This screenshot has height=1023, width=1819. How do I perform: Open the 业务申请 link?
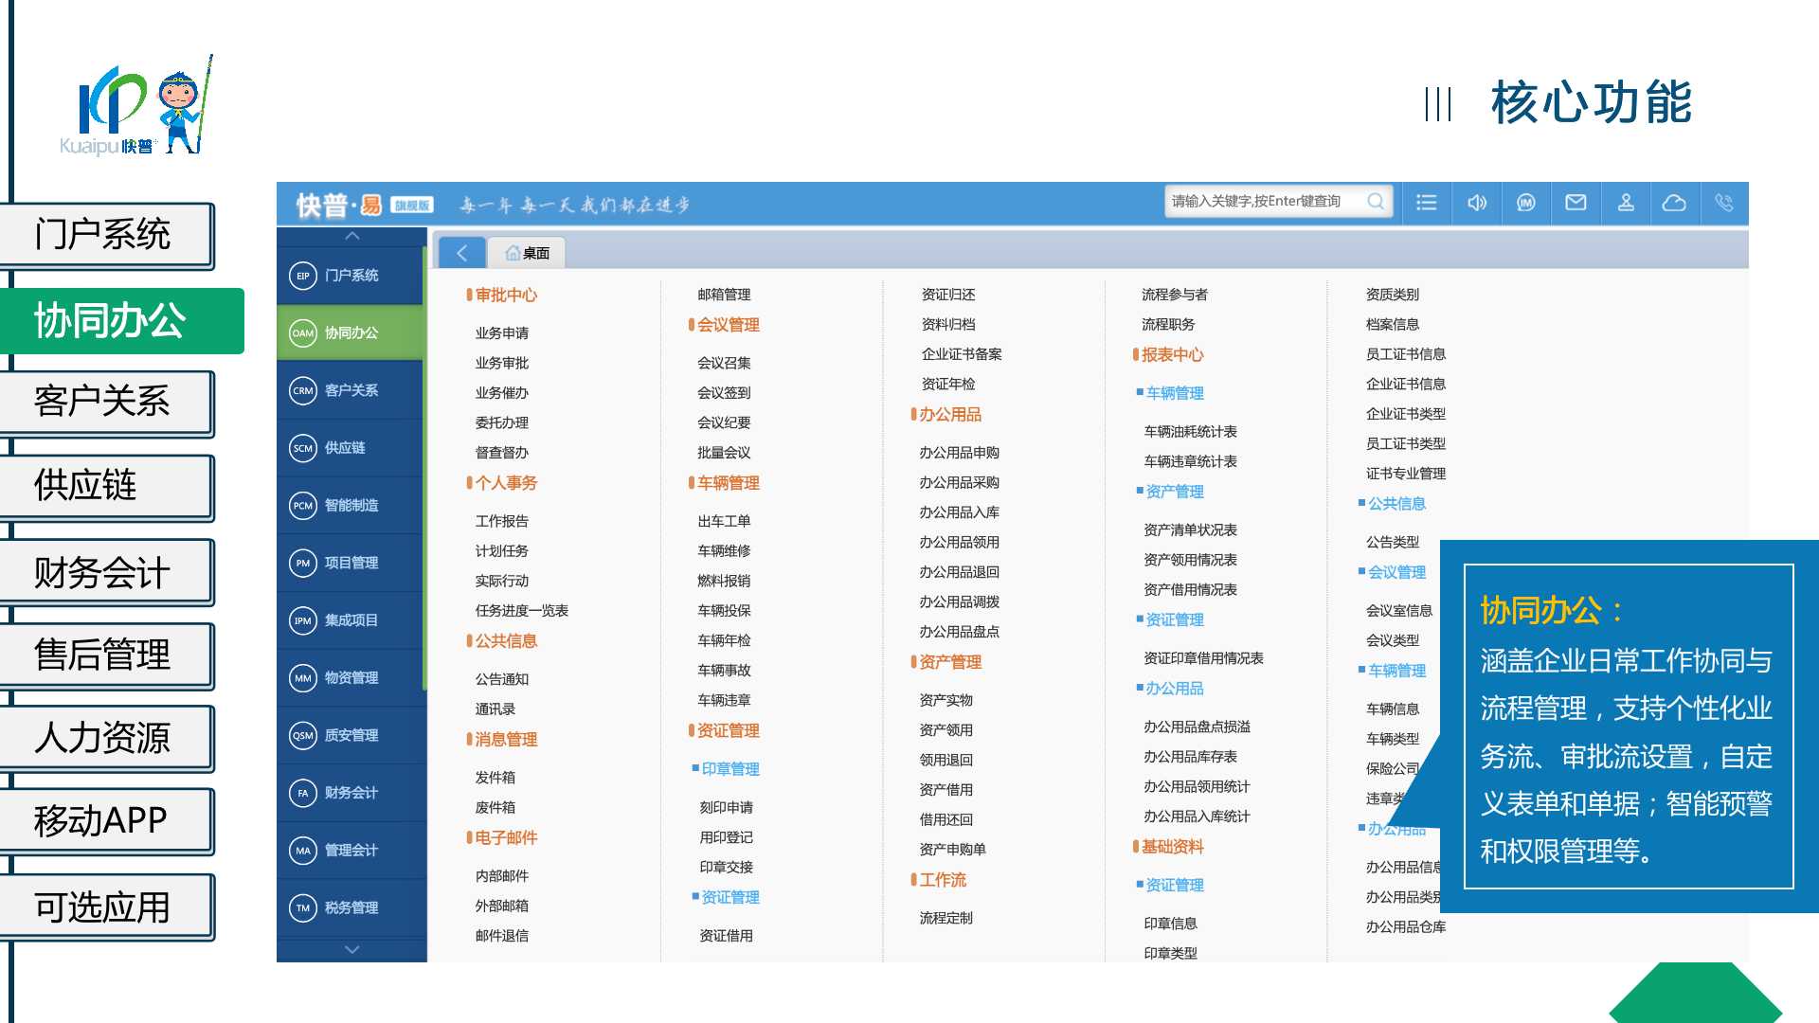point(502,333)
